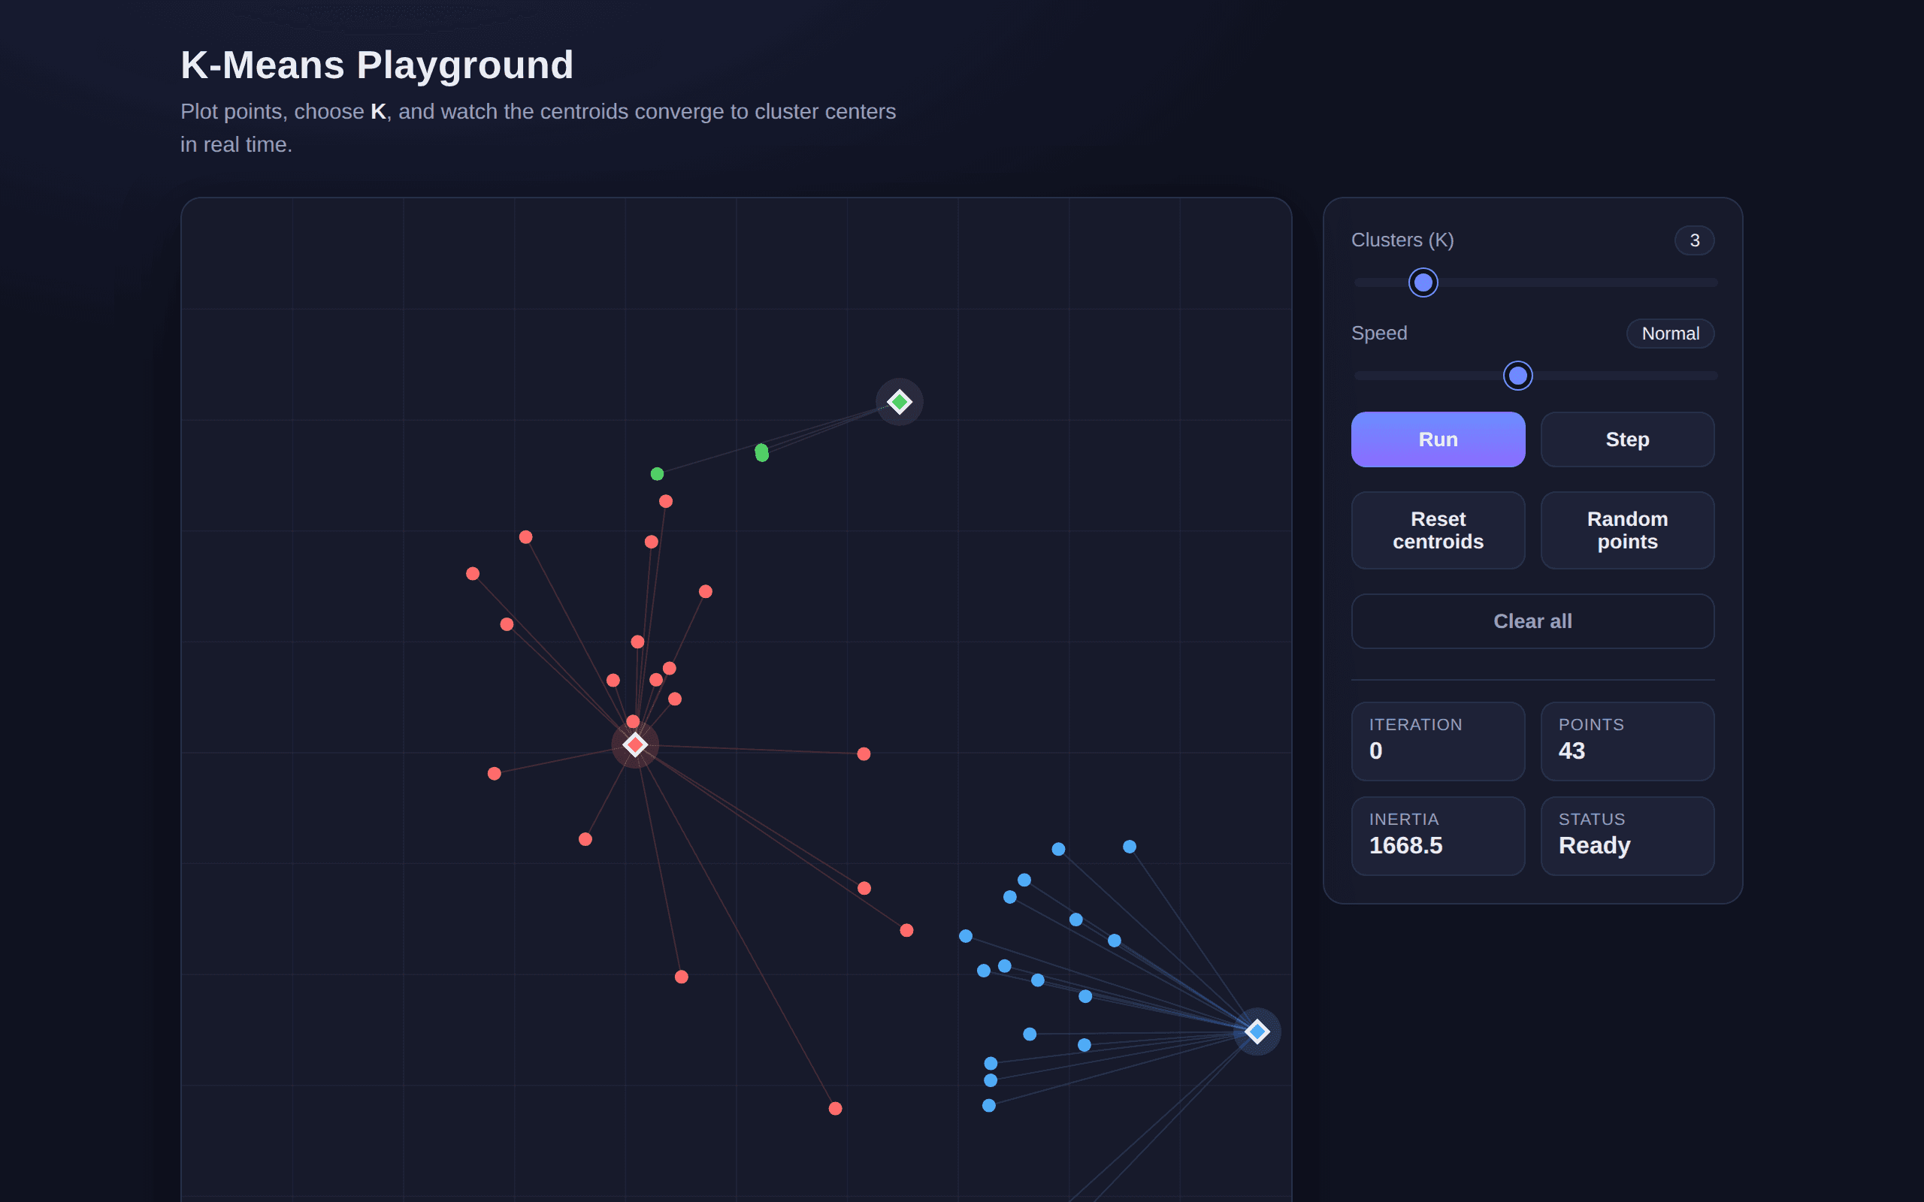Click the Reset centroids button

[1438, 530]
